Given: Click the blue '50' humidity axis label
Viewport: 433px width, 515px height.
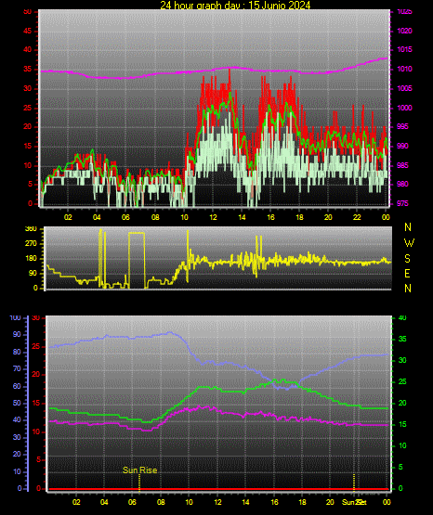Looking at the screenshot, I should pos(17,403).
